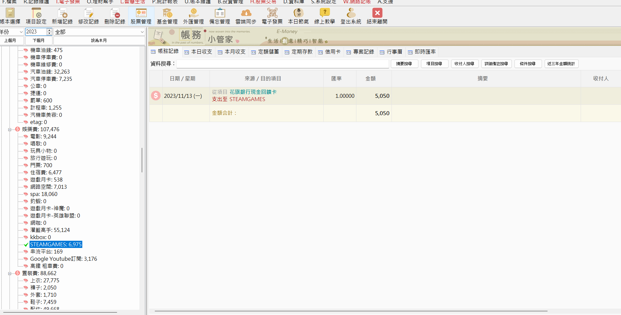621x315 pixels.
Task: Switch to 專案記錄 tab
Action: pos(360,52)
